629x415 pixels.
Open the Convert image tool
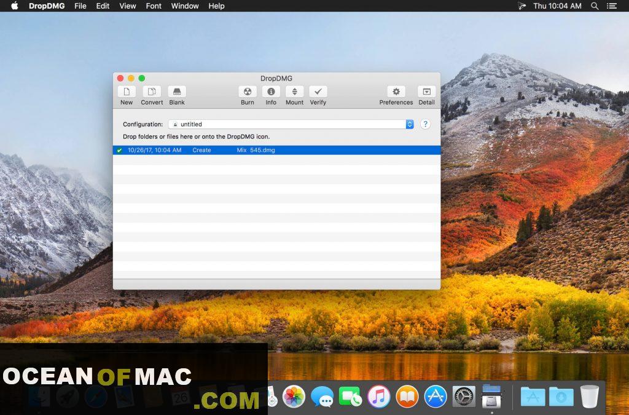[x=152, y=92]
